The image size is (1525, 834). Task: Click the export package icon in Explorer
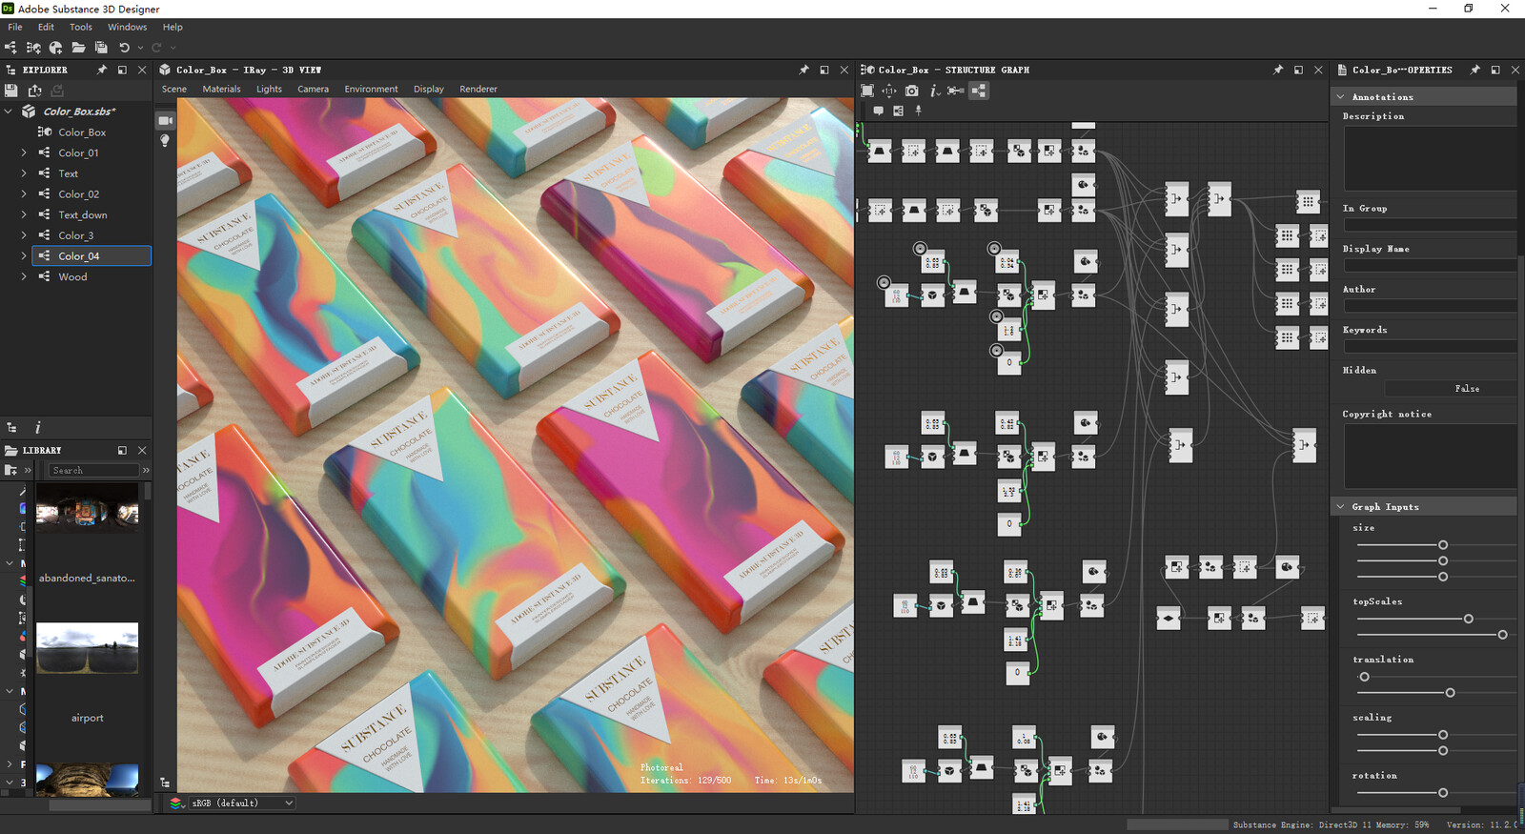click(34, 91)
